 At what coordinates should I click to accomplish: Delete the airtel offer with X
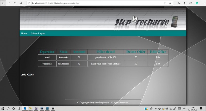(136, 57)
